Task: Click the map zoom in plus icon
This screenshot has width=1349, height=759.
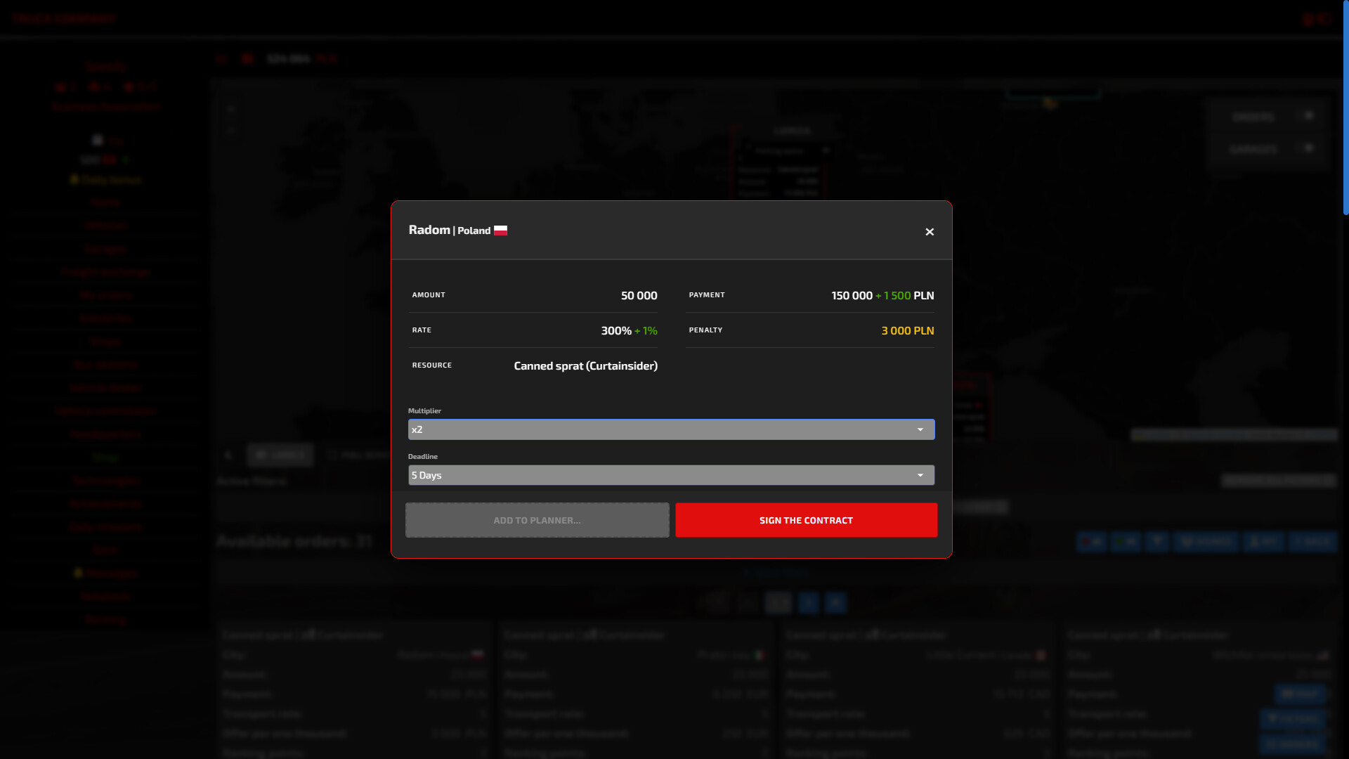Action: point(230,110)
